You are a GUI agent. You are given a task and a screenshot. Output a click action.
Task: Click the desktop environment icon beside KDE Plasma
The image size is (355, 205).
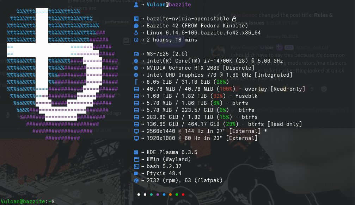(x=136, y=152)
